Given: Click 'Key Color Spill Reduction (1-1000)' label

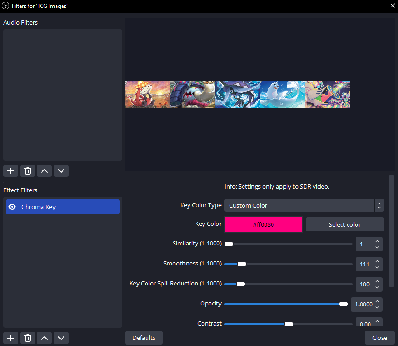Looking at the screenshot, I should (x=175, y=284).
